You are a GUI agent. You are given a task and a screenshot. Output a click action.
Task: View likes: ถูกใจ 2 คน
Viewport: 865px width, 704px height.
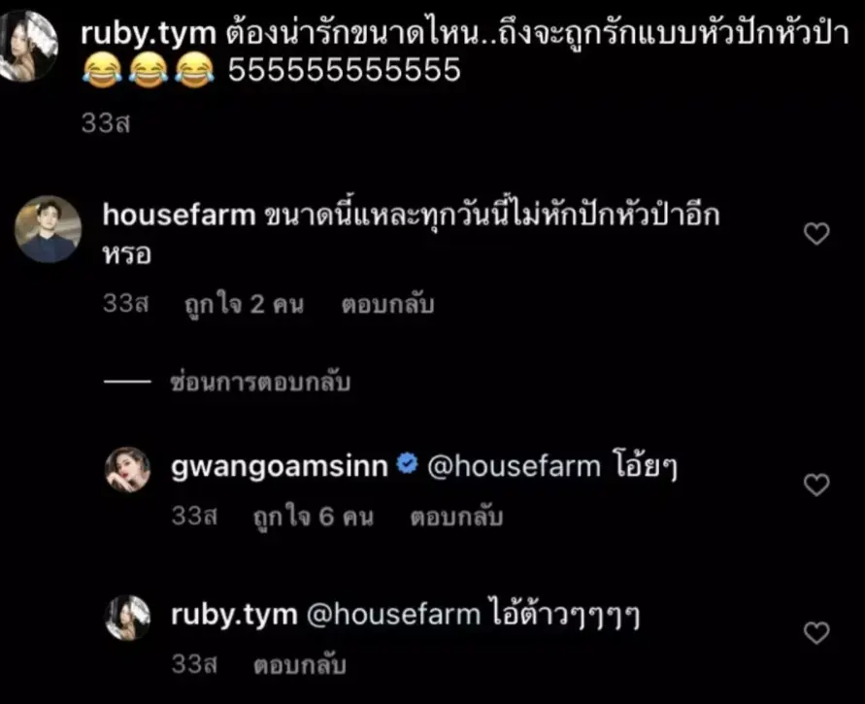(244, 305)
